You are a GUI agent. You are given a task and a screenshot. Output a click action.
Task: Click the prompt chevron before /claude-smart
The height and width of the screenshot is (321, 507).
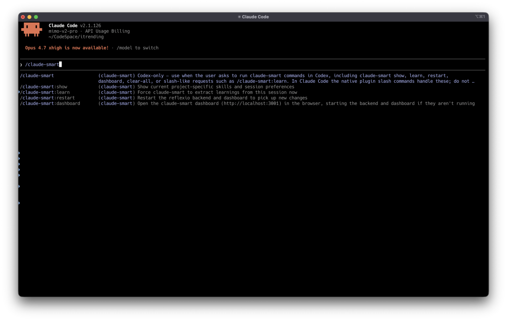coord(21,65)
